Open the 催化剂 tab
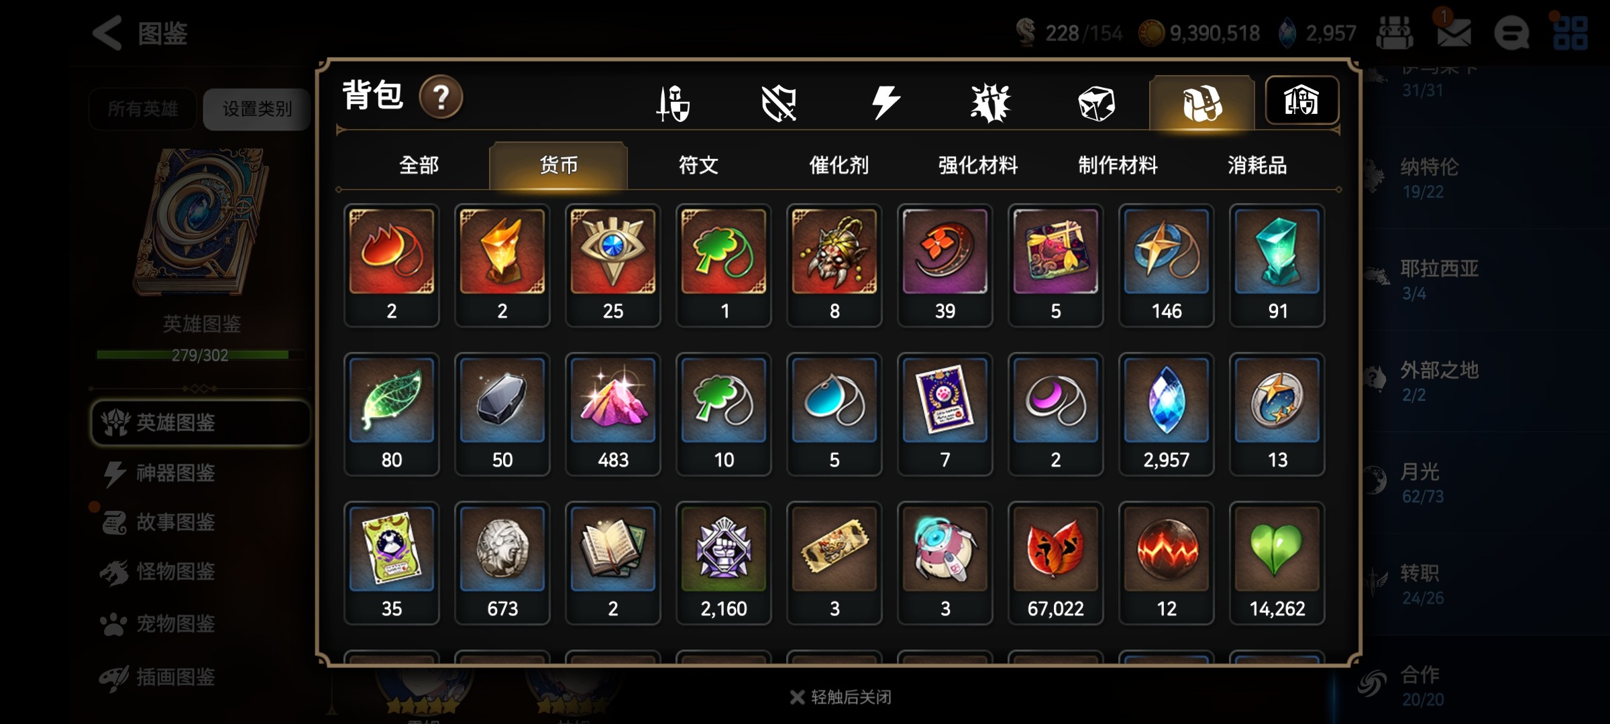The height and width of the screenshot is (724, 1610). click(839, 165)
